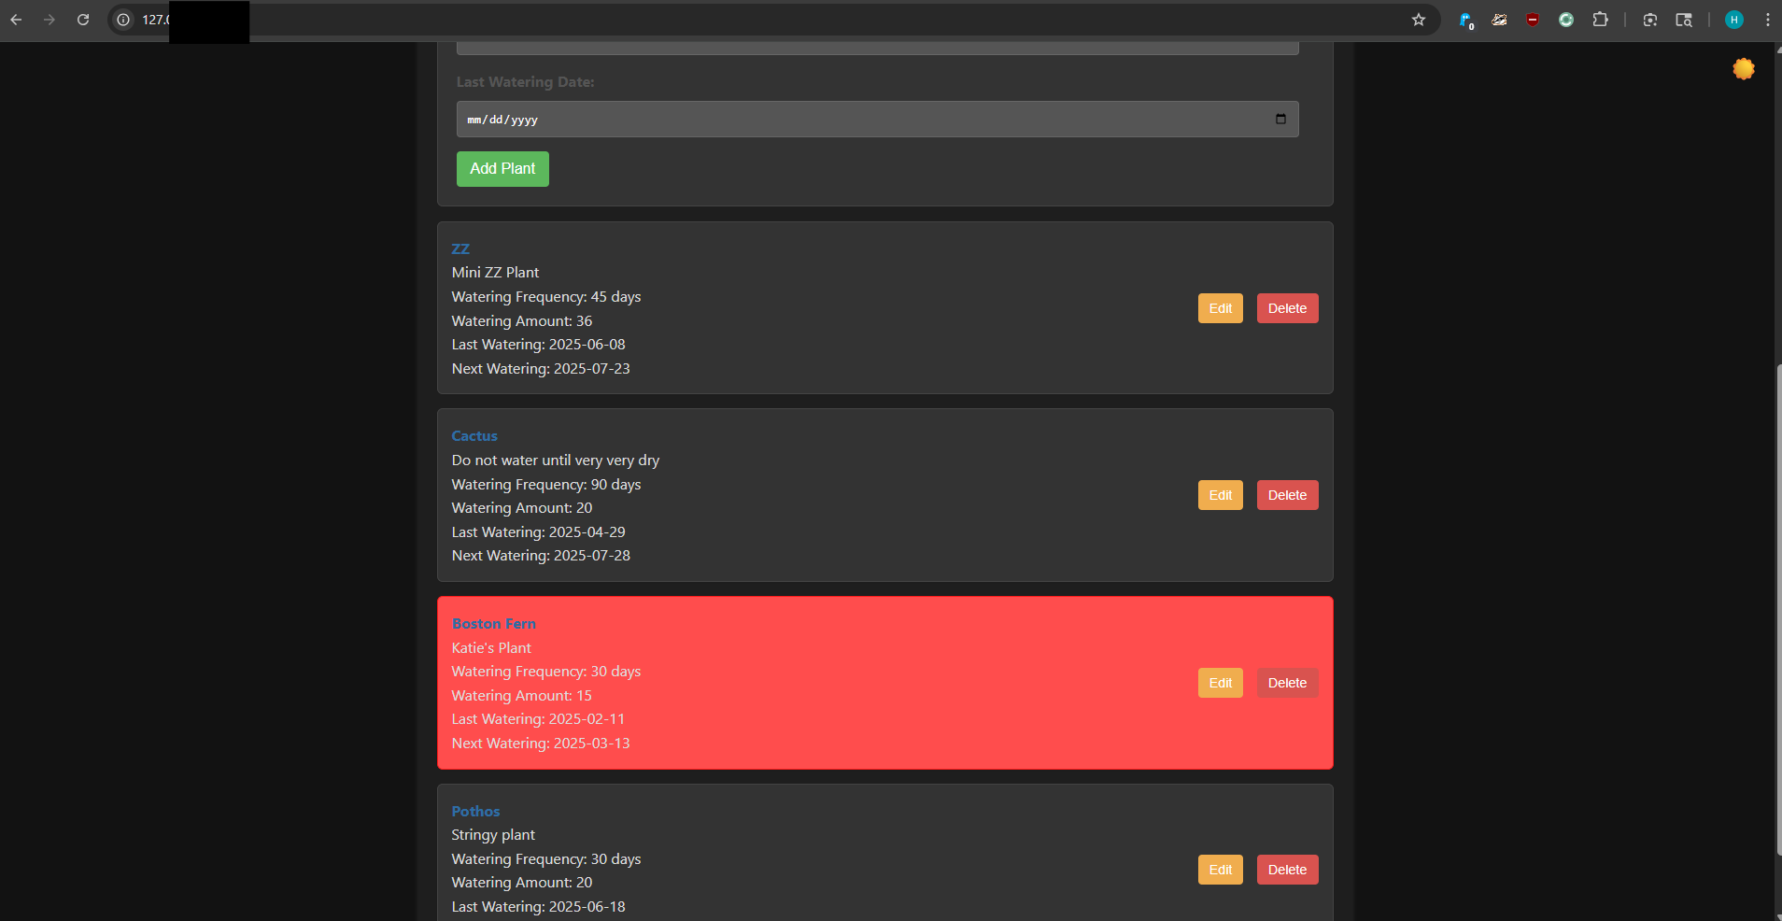Open the red shield ad blocker extension
Image resolution: width=1782 pixels, height=921 pixels.
[x=1533, y=20]
